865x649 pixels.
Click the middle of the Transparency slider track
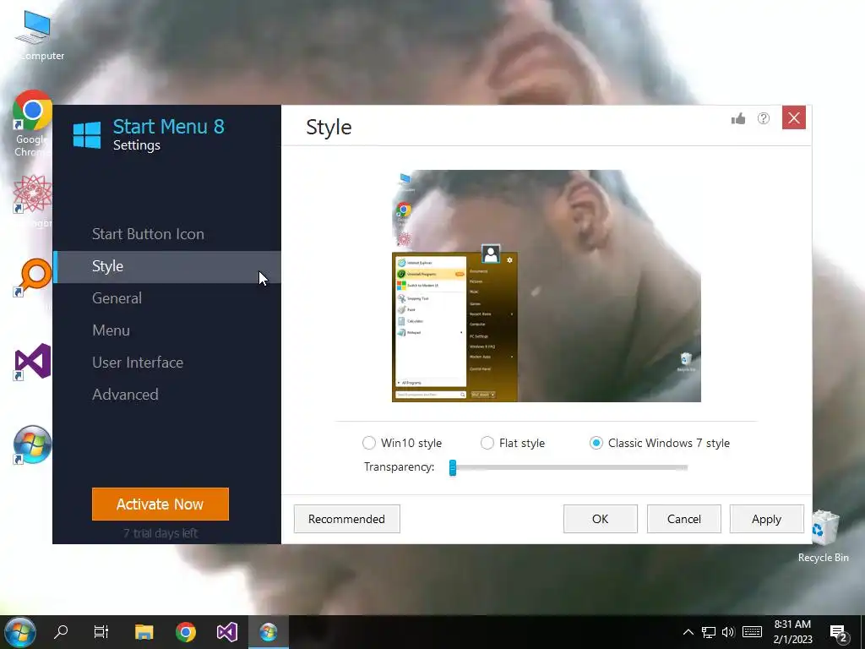[569, 467]
